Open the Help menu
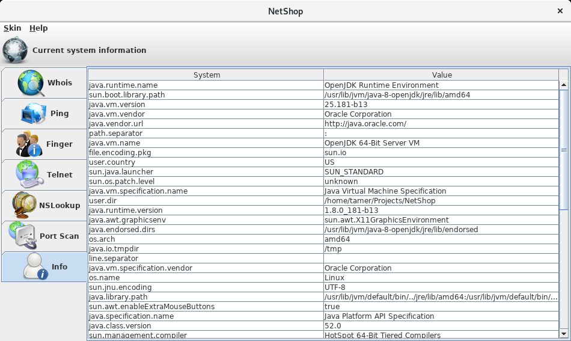Image resolution: width=571 pixels, height=341 pixels. click(x=38, y=28)
